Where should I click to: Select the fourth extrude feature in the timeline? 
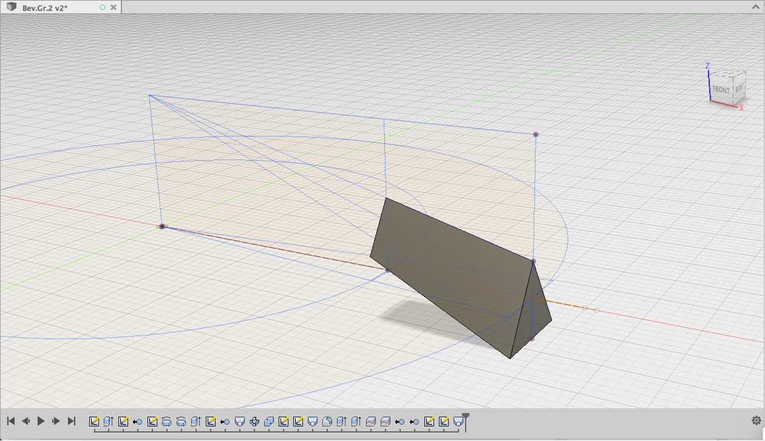click(x=356, y=421)
